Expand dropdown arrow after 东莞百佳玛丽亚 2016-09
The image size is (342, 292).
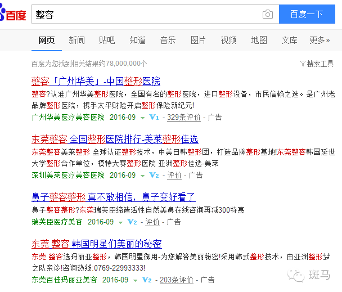click(135, 280)
